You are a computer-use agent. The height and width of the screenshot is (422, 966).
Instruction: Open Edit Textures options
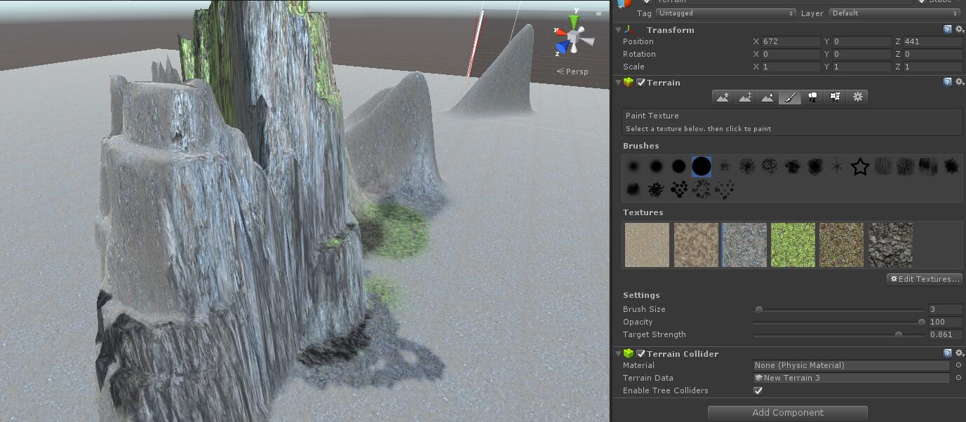coord(924,278)
